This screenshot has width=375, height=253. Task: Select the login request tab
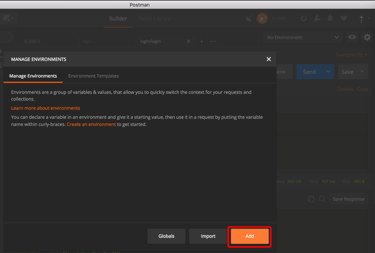pyautogui.click(x=107, y=41)
